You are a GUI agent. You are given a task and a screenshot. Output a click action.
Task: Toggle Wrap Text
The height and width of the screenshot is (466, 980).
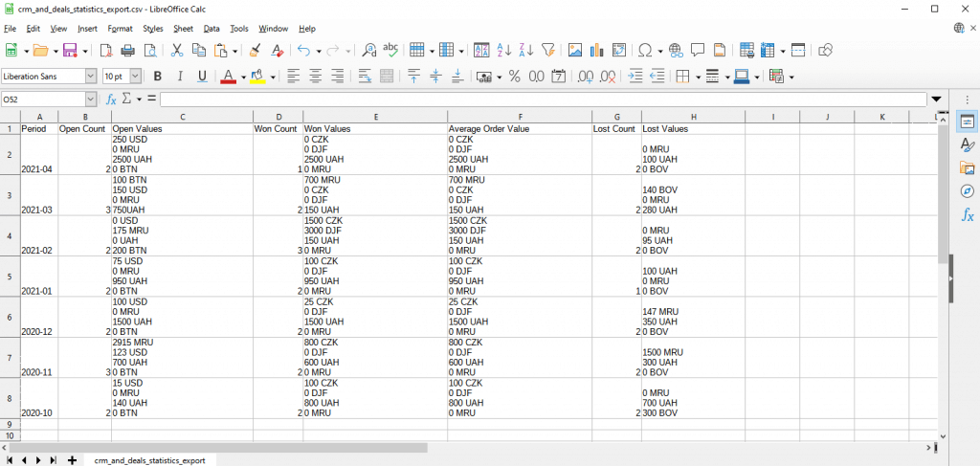coord(365,77)
